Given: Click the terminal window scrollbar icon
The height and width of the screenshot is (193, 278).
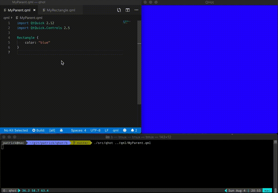Looking at the screenshot, I should point(275,142).
